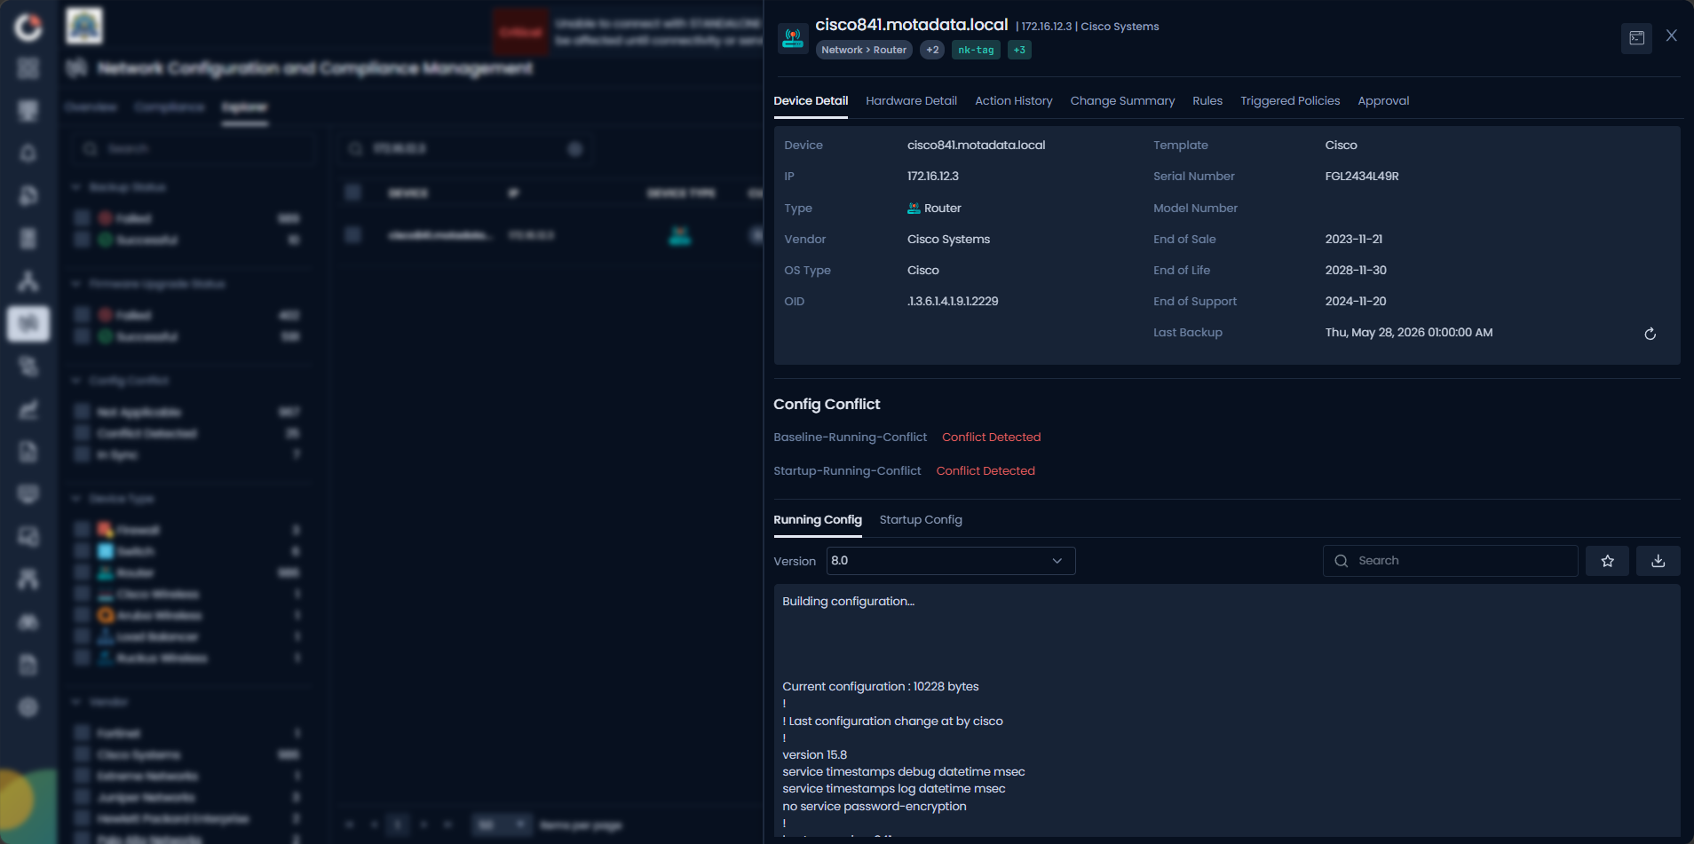Mark the config version as favorite with the star
The width and height of the screenshot is (1694, 844).
pos(1607,561)
